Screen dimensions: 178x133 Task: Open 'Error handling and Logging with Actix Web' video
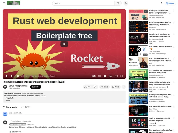(138, 75)
